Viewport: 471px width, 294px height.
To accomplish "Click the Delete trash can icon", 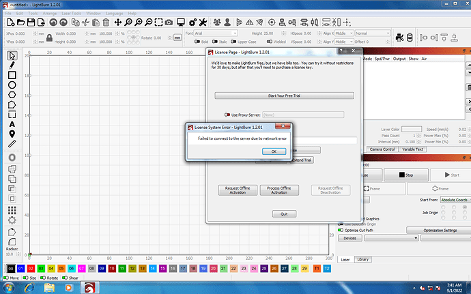I will tap(106, 23).
